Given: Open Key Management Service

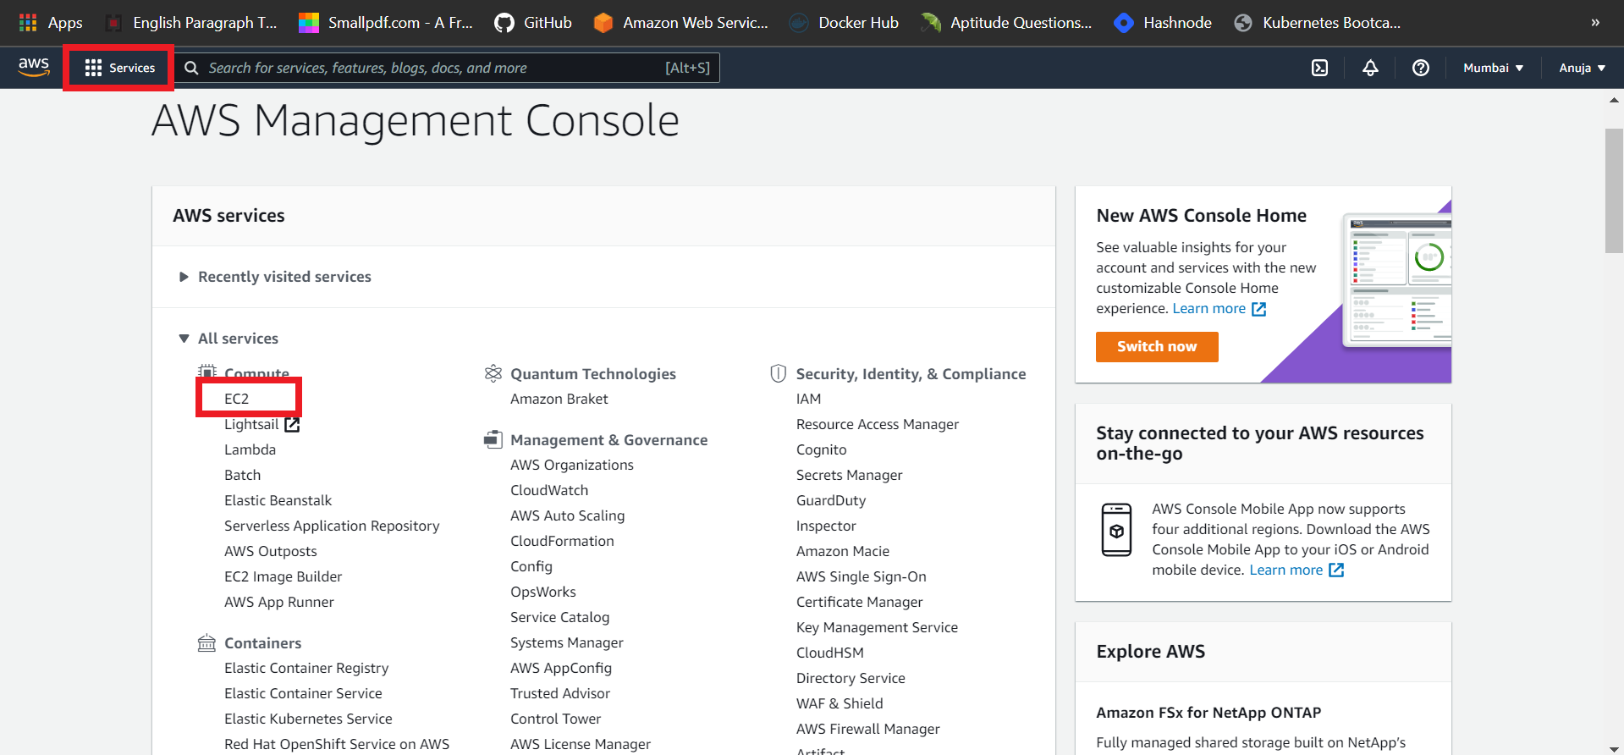Looking at the screenshot, I should click(877, 627).
